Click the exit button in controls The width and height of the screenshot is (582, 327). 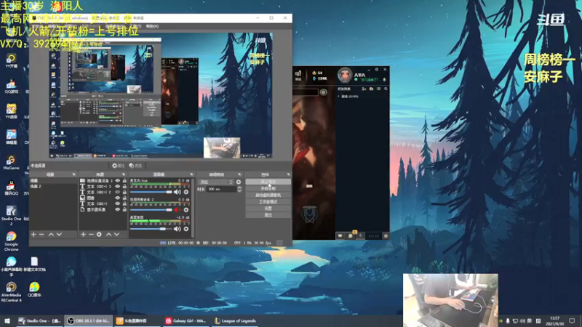[268, 215]
